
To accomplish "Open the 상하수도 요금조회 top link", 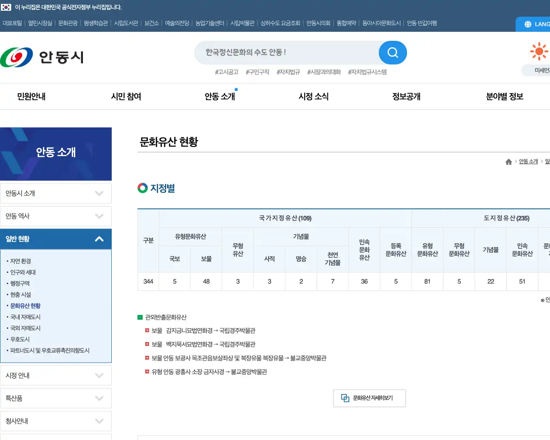I will [281, 23].
